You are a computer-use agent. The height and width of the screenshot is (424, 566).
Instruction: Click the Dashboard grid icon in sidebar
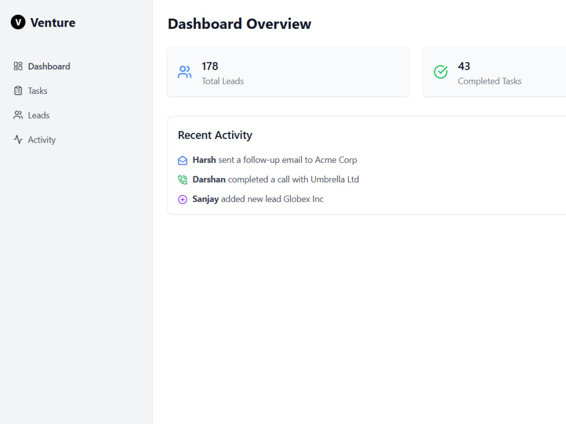point(18,66)
